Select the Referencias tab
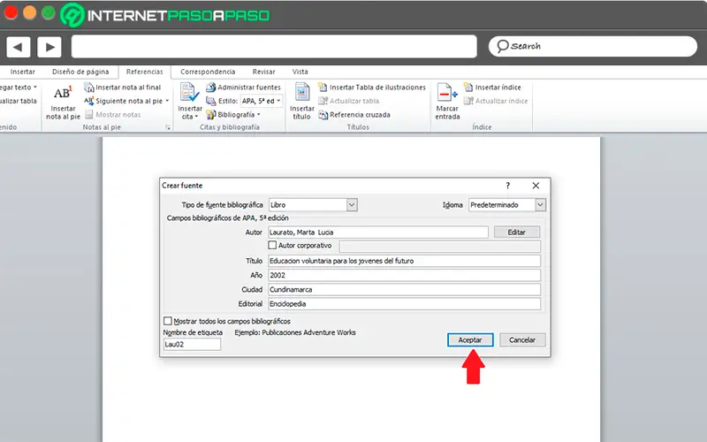 click(145, 72)
